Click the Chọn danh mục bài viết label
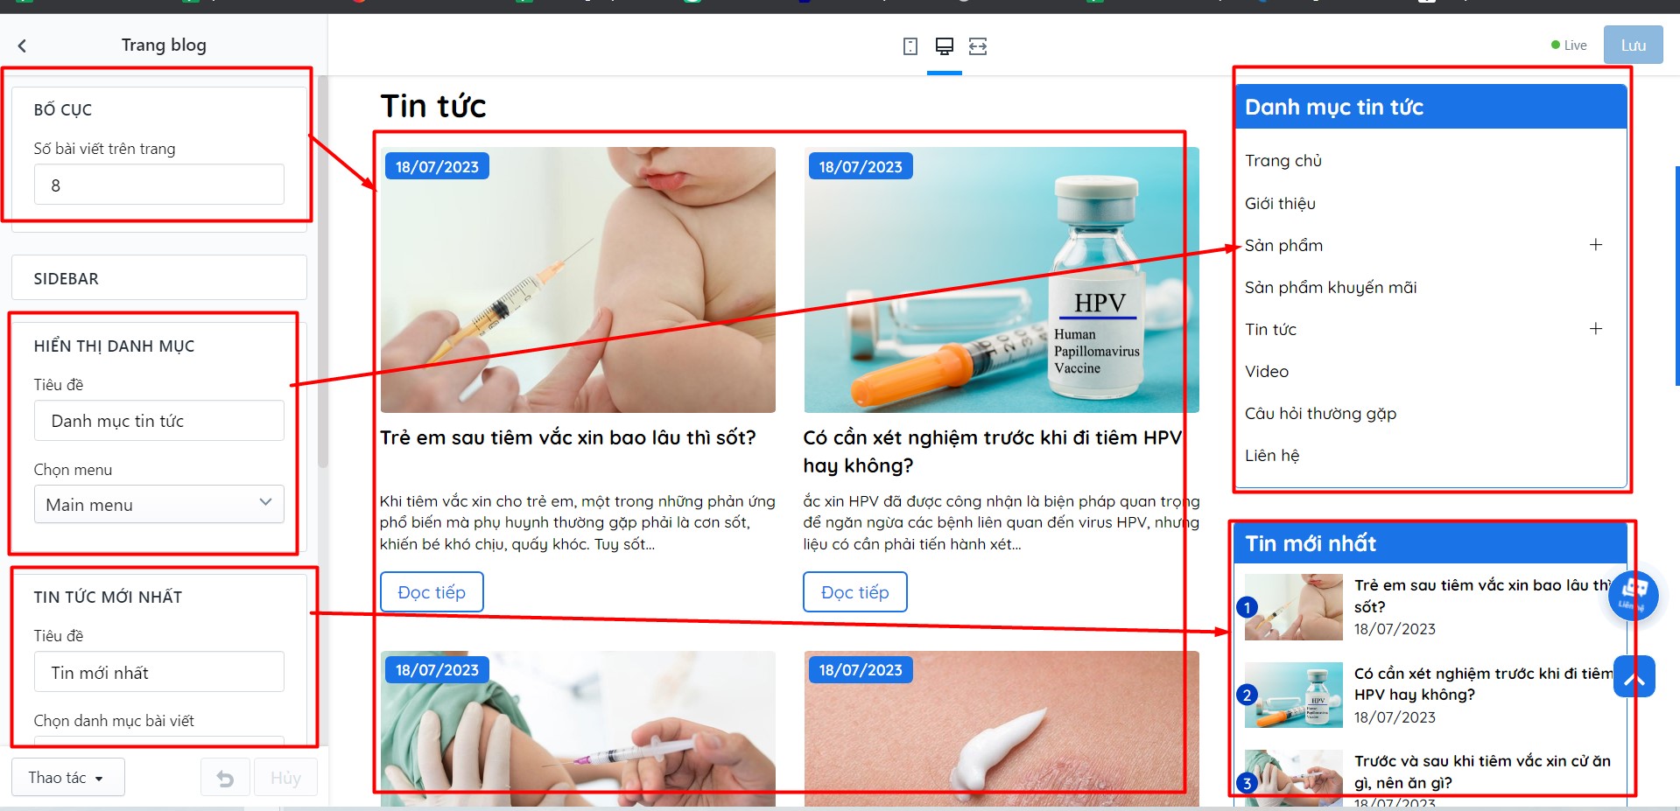Viewport: 1680px width, 811px height. click(x=114, y=721)
